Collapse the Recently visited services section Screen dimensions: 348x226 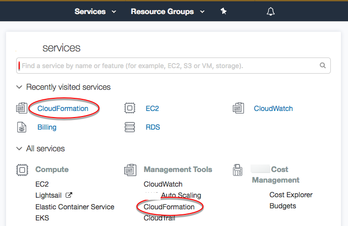pyautogui.click(x=20, y=87)
